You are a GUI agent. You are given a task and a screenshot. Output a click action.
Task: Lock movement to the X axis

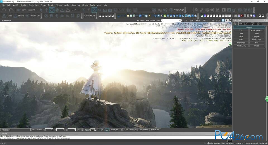point(83,10)
